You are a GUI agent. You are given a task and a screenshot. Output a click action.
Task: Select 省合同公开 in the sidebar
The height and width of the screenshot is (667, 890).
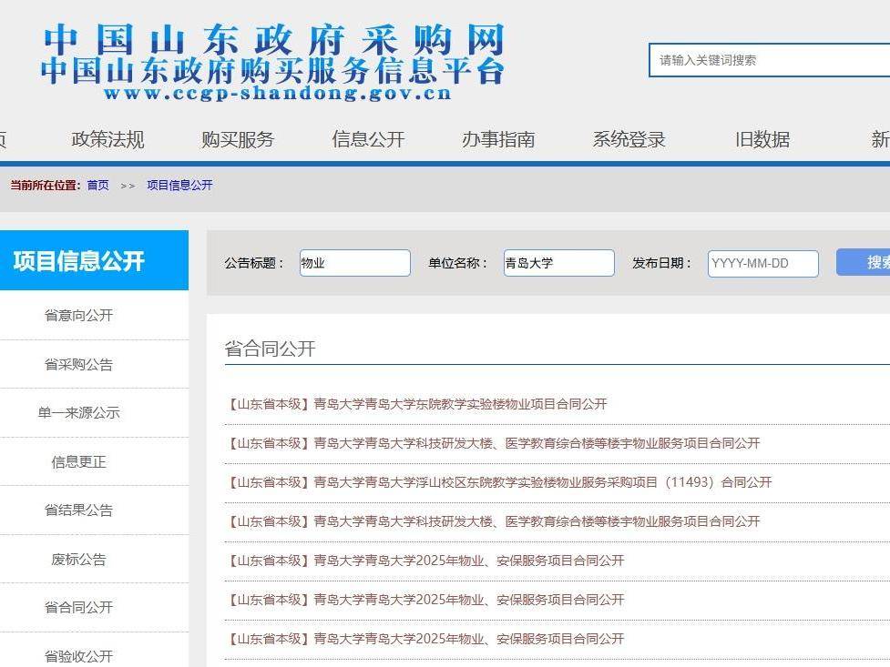point(78,608)
